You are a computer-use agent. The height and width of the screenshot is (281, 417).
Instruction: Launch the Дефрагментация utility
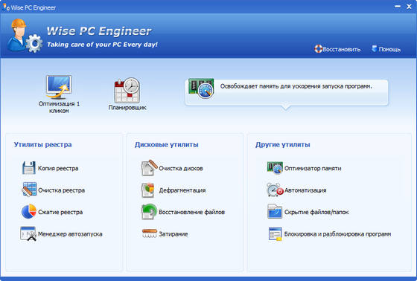(x=182, y=190)
